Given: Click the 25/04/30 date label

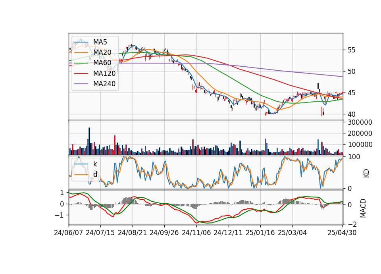Looking at the screenshot, I should coord(342,233).
